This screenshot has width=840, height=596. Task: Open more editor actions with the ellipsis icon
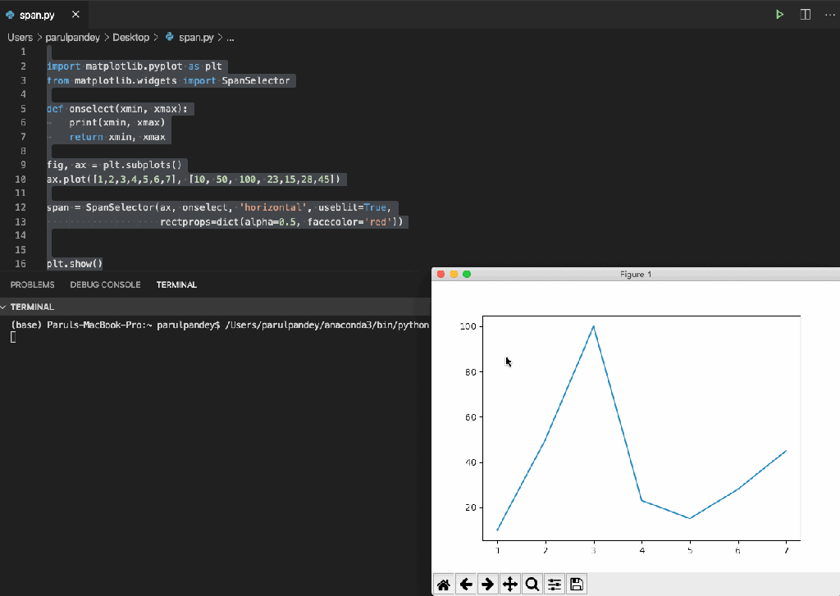[829, 14]
